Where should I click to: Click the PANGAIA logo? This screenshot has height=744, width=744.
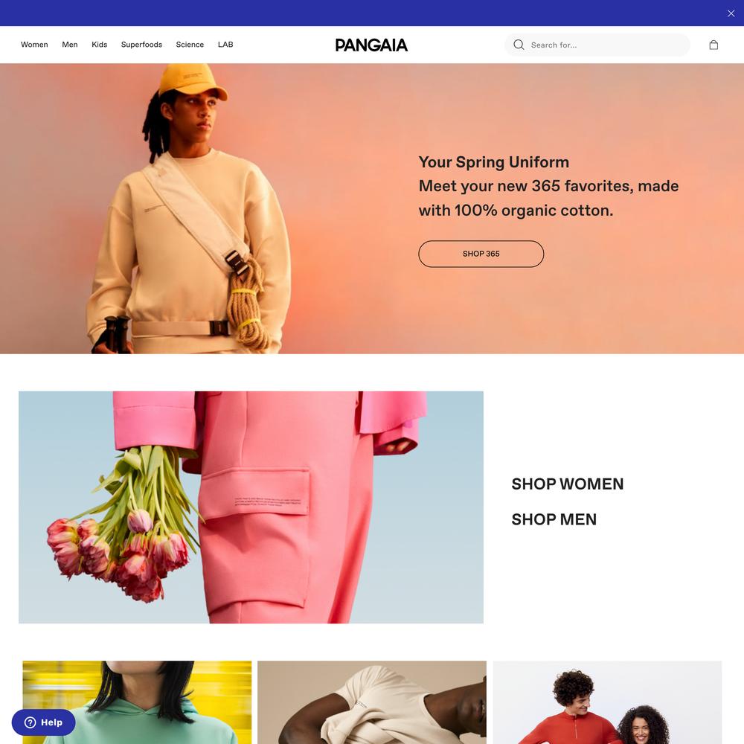pyautogui.click(x=371, y=45)
